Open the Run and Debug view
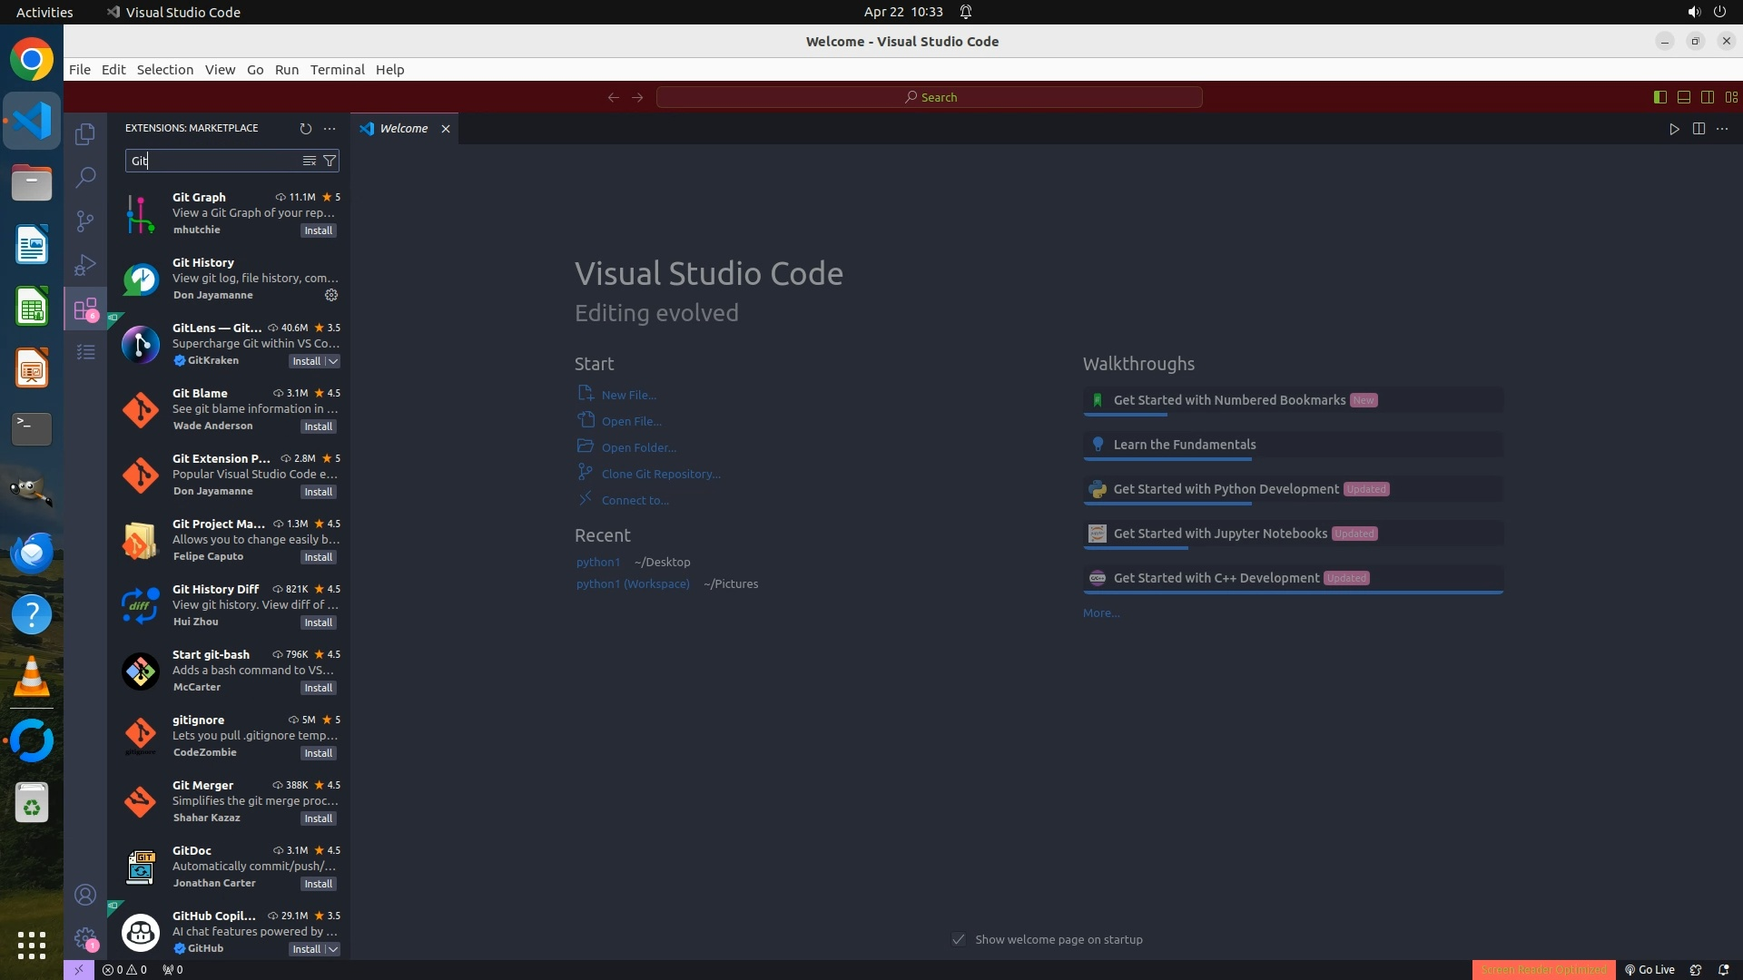This screenshot has width=1743, height=980. point(85,265)
